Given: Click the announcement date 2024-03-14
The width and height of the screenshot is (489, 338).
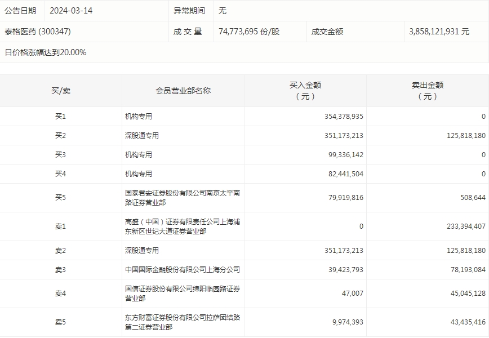Looking at the screenshot, I should [71, 11].
